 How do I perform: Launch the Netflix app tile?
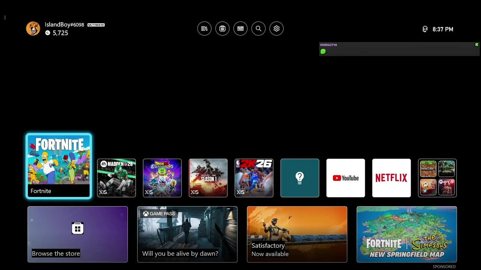pyautogui.click(x=392, y=178)
